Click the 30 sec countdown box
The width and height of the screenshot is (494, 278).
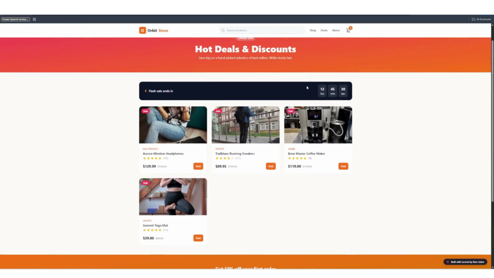[343, 91]
